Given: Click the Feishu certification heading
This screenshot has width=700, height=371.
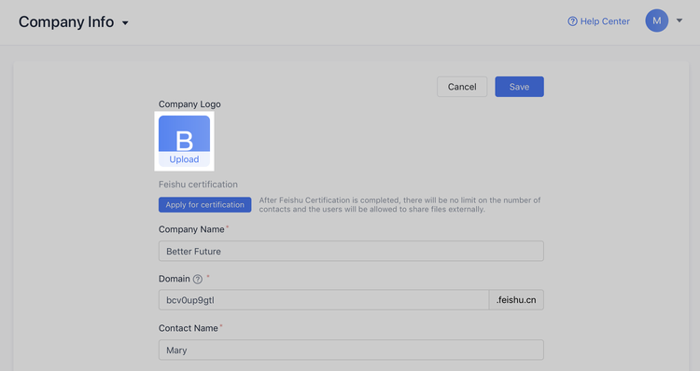Looking at the screenshot, I should (198, 185).
